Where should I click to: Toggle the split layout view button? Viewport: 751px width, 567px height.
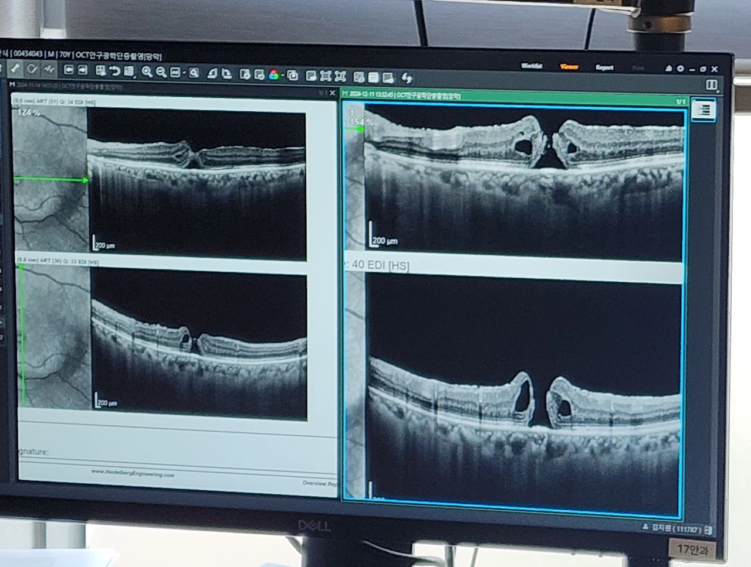(x=711, y=85)
